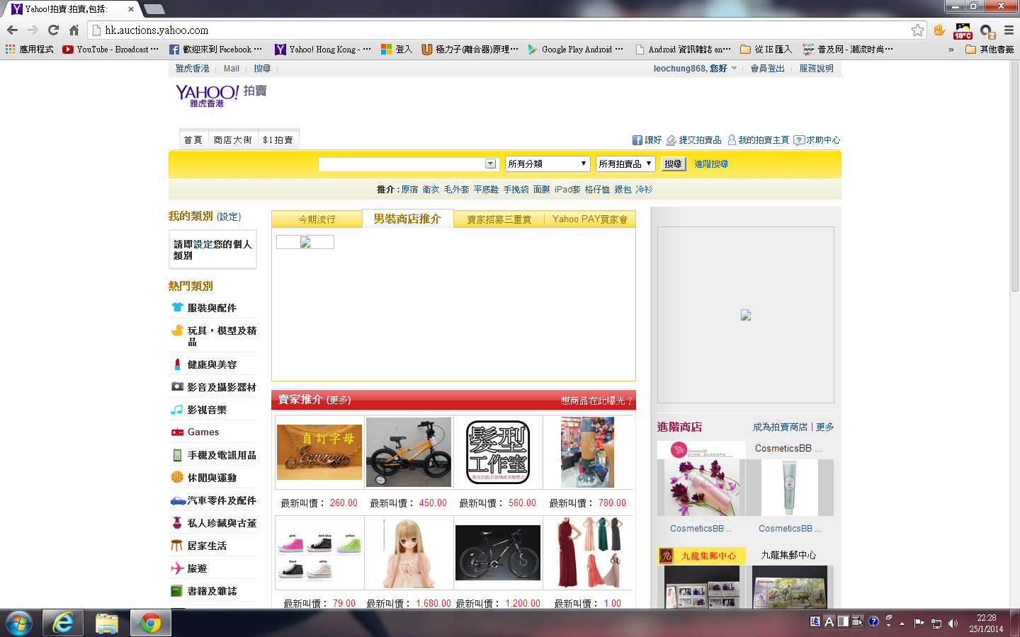Click the Chrome reload page icon

[53, 30]
